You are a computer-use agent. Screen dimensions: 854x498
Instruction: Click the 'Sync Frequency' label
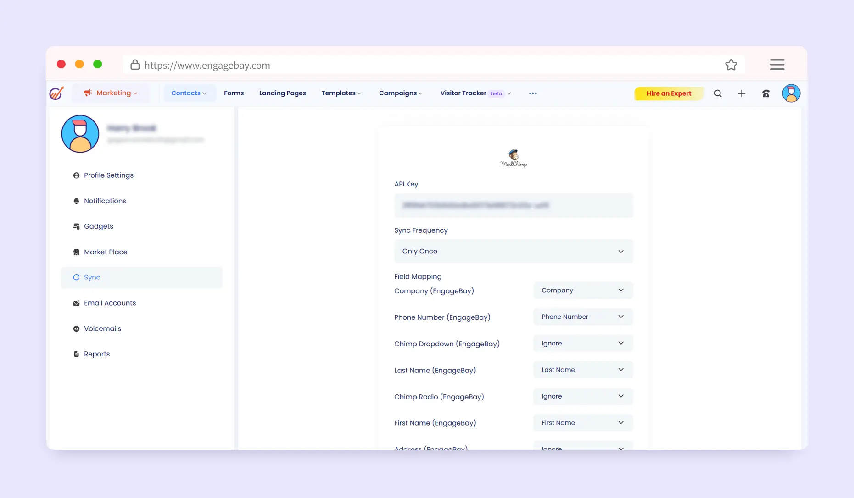pos(421,230)
